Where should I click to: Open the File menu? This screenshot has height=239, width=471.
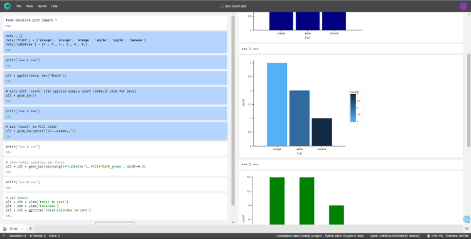pyautogui.click(x=19, y=6)
